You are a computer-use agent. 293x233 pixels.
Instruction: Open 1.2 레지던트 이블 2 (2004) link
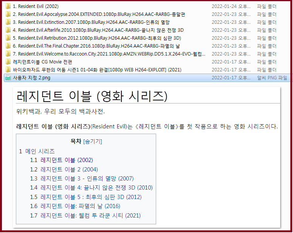[x=69, y=169]
